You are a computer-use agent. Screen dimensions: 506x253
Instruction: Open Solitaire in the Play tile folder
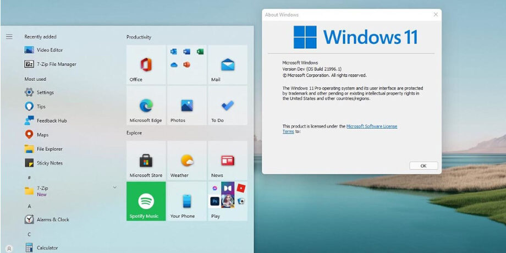coord(241,201)
